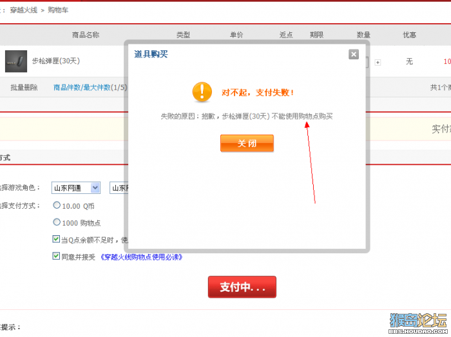The width and height of the screenshot is (451, 337).
Task: Click the 商品件数/最大件数(1/5) text
Action: (90, 88)
